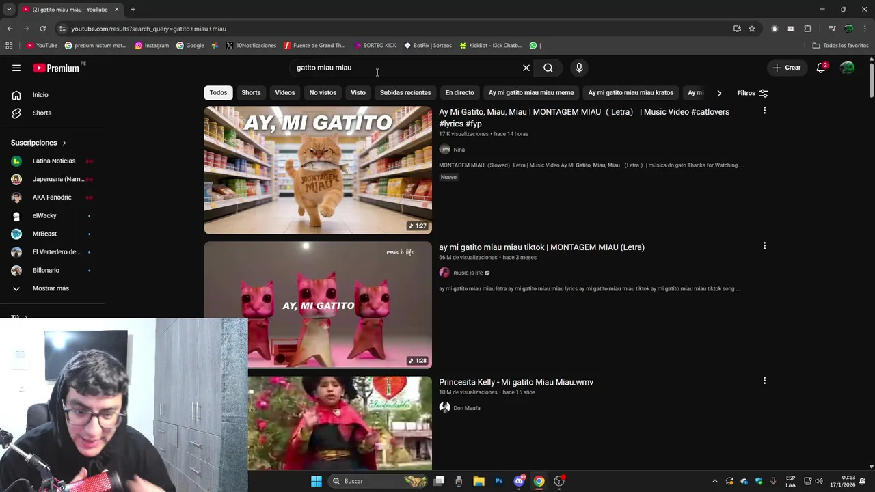The width and height of the screenshot is (875, 492).
Task: Open the ay mi gatito miau miau tiktok title
Action: [541, 247]
